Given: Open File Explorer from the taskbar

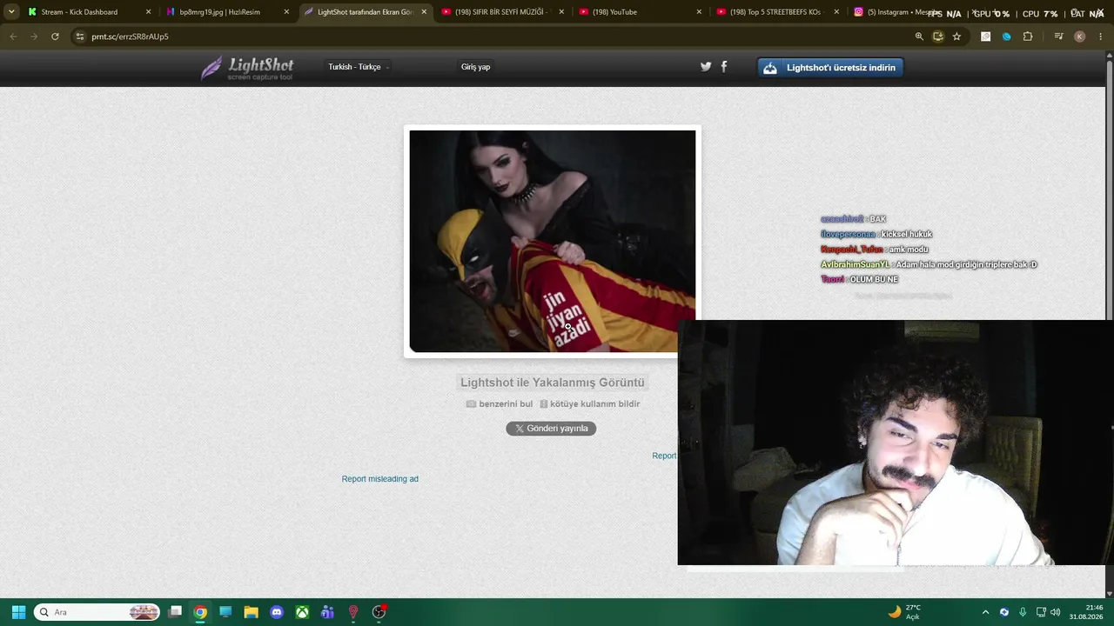Looking at the screenshot, I should (251, 612).
